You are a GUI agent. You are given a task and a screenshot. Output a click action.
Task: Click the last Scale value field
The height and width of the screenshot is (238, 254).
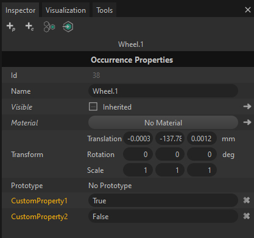tap(202, 170)
